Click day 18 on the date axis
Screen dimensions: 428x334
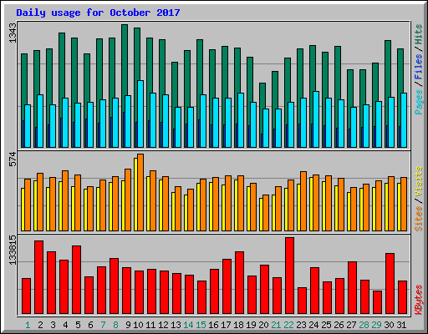pos(238,325)
